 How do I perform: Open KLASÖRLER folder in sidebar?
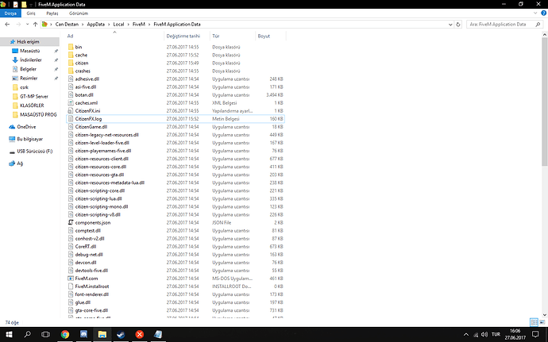click(x=32, y=106)
